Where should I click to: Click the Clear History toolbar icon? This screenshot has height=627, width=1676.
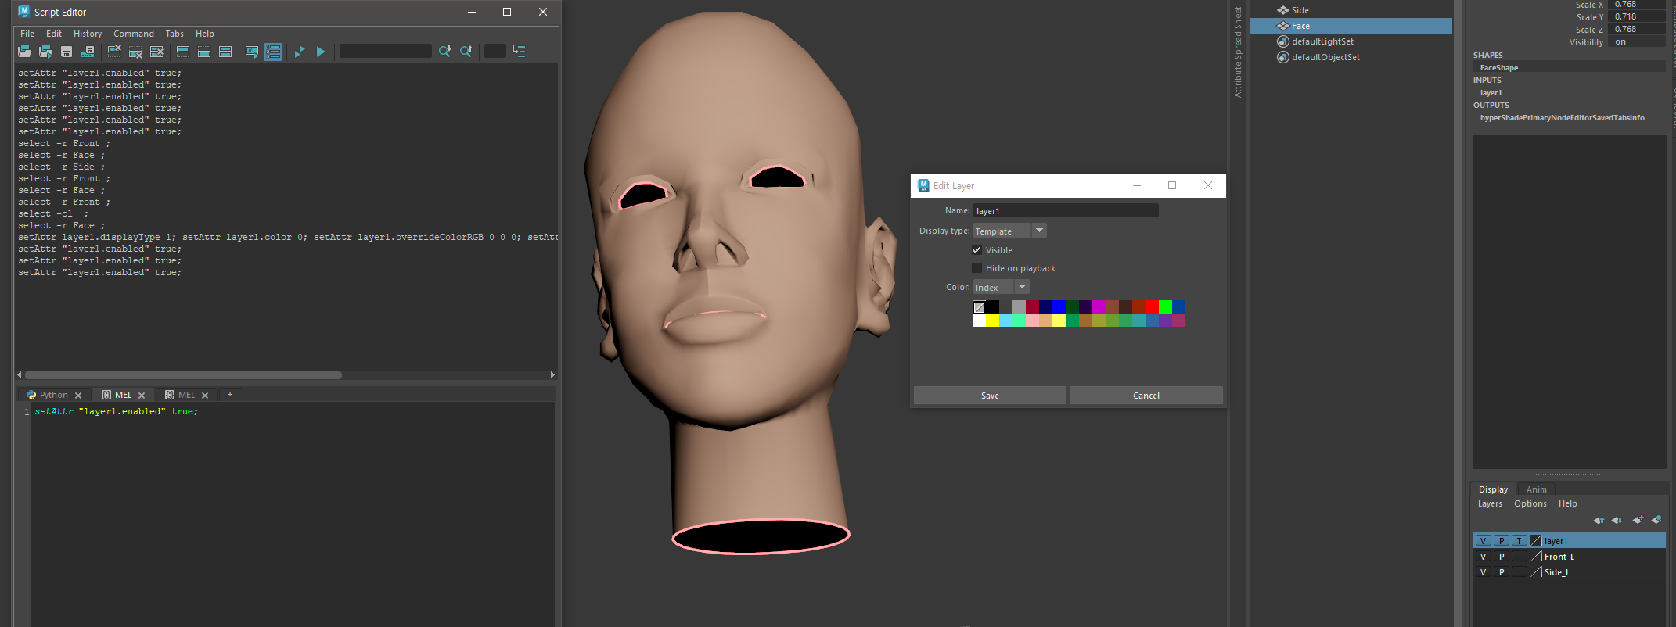click(114, 52)
